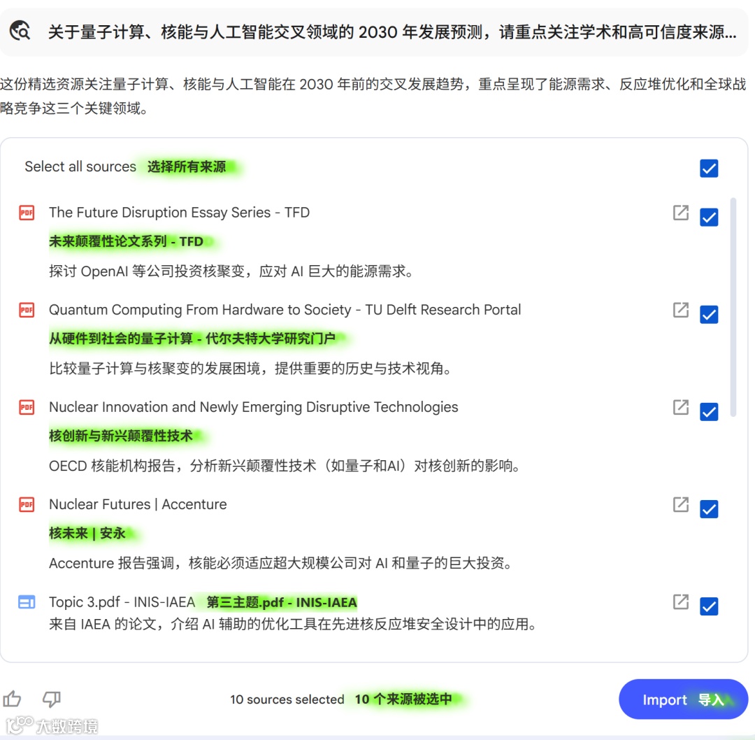Click the "Select all sources" label

pos(80,166)
